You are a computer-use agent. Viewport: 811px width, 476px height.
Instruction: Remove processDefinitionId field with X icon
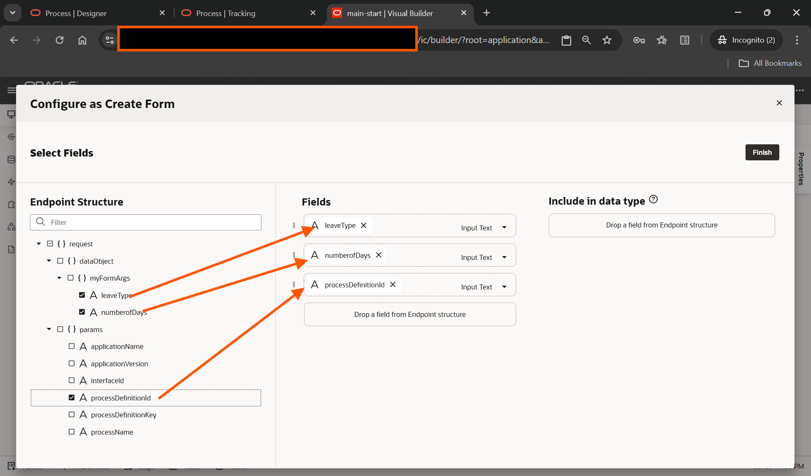tap(393, 284)
